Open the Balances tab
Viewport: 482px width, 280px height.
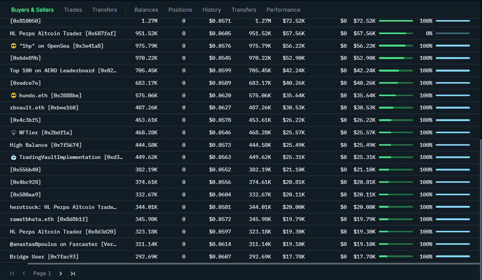pos(146,10)
